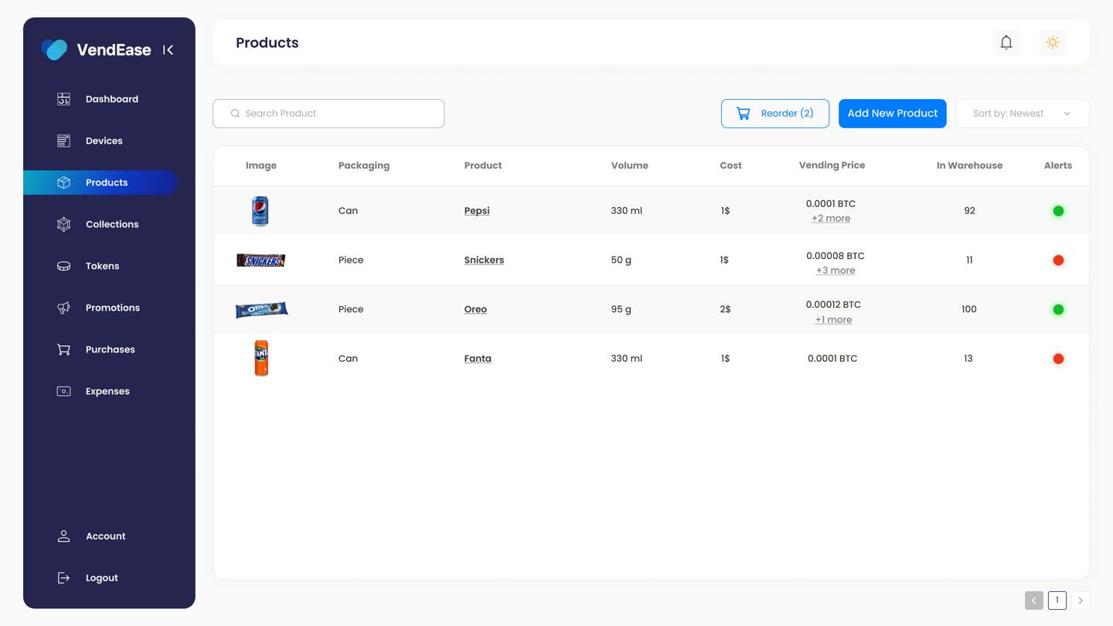This screenshot has height=626, width=1113.
Task: Click the Sort by dropdown chevron
Action: click(1067, 114)
